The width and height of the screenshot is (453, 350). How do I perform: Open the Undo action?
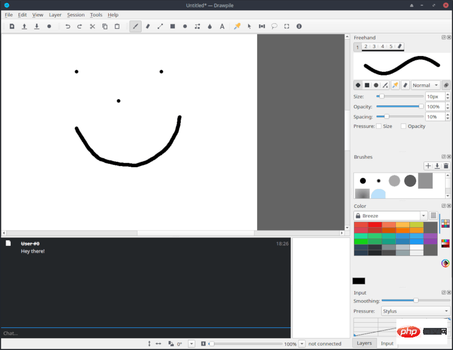67,26
